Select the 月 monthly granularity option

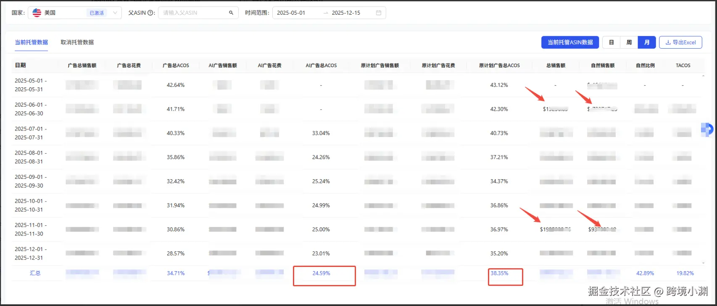647,42
